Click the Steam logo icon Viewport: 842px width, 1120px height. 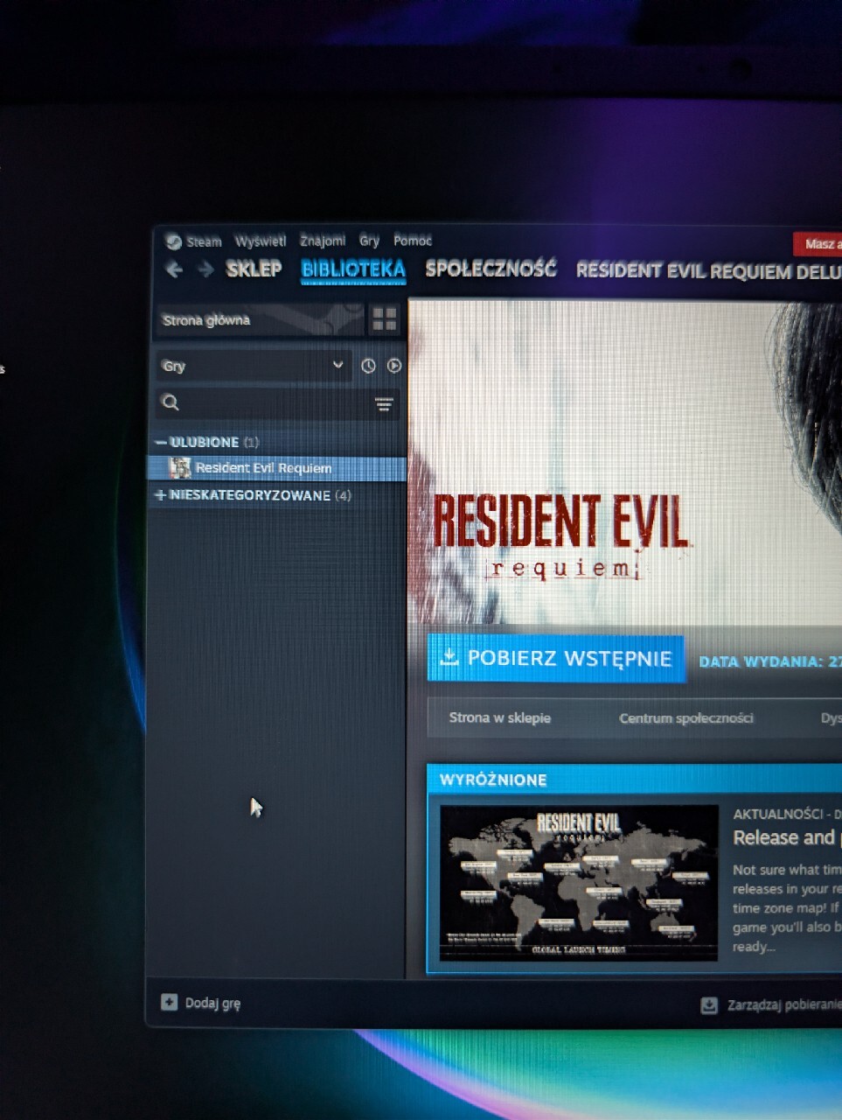pos(173,241)
